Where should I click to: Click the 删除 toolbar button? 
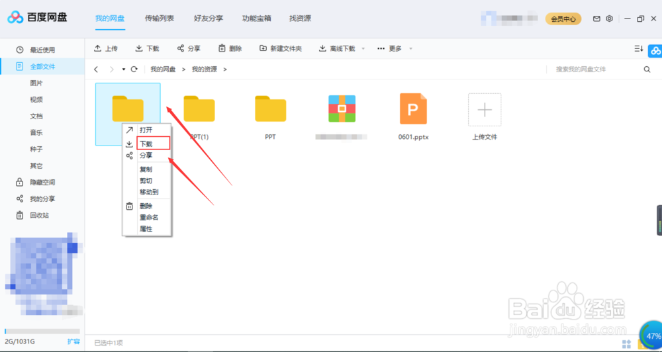pos(230,48)
